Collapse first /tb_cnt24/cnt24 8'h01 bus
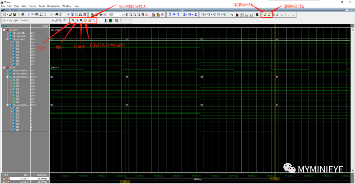This screenshot has height=184, width=355. click(8, 77)
